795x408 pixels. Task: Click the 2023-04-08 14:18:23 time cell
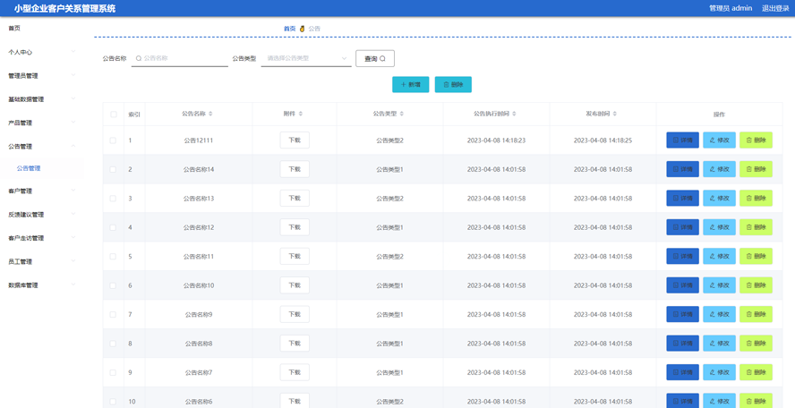click(x=496, y=140)
